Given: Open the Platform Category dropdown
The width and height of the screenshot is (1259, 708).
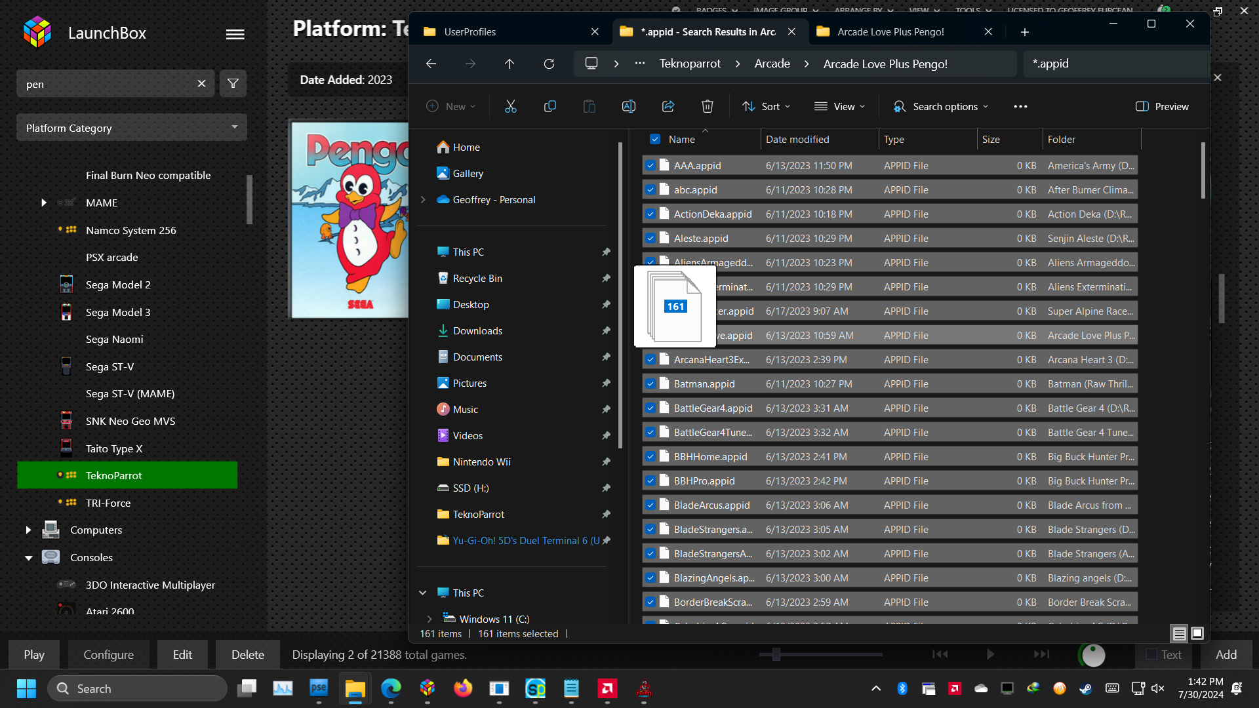Looking at the screenshot, I should click(x=131, y=128).
